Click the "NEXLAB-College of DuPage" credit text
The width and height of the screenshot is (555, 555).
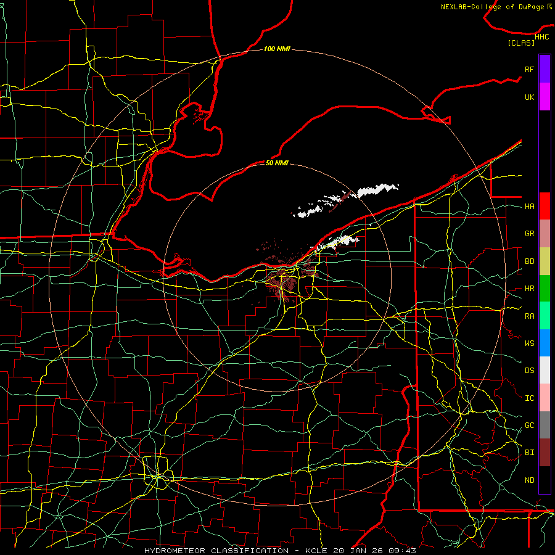tap(492, 7)
